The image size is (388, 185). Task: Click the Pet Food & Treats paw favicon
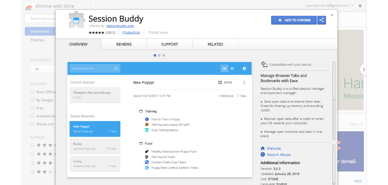(147, 157)
